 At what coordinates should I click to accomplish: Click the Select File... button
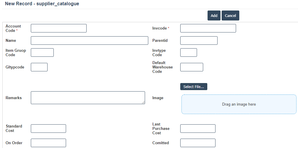point(193,87)
